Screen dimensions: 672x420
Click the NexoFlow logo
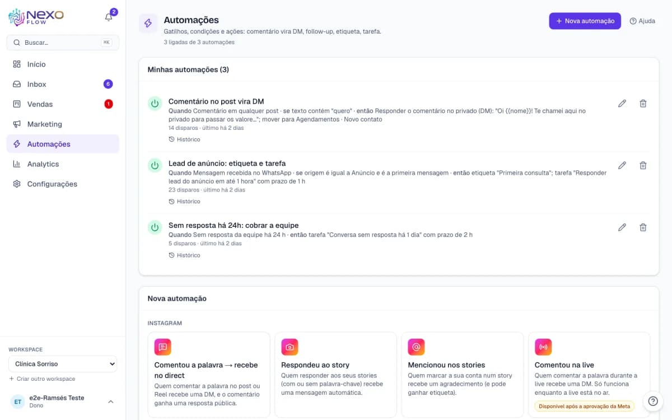click(x=36, y=17)
